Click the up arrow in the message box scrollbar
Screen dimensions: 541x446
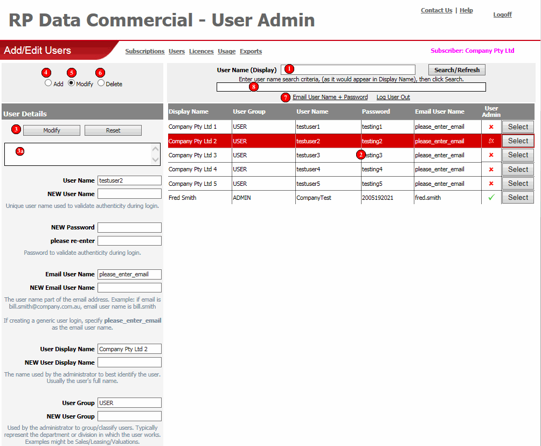click(156, 149)
